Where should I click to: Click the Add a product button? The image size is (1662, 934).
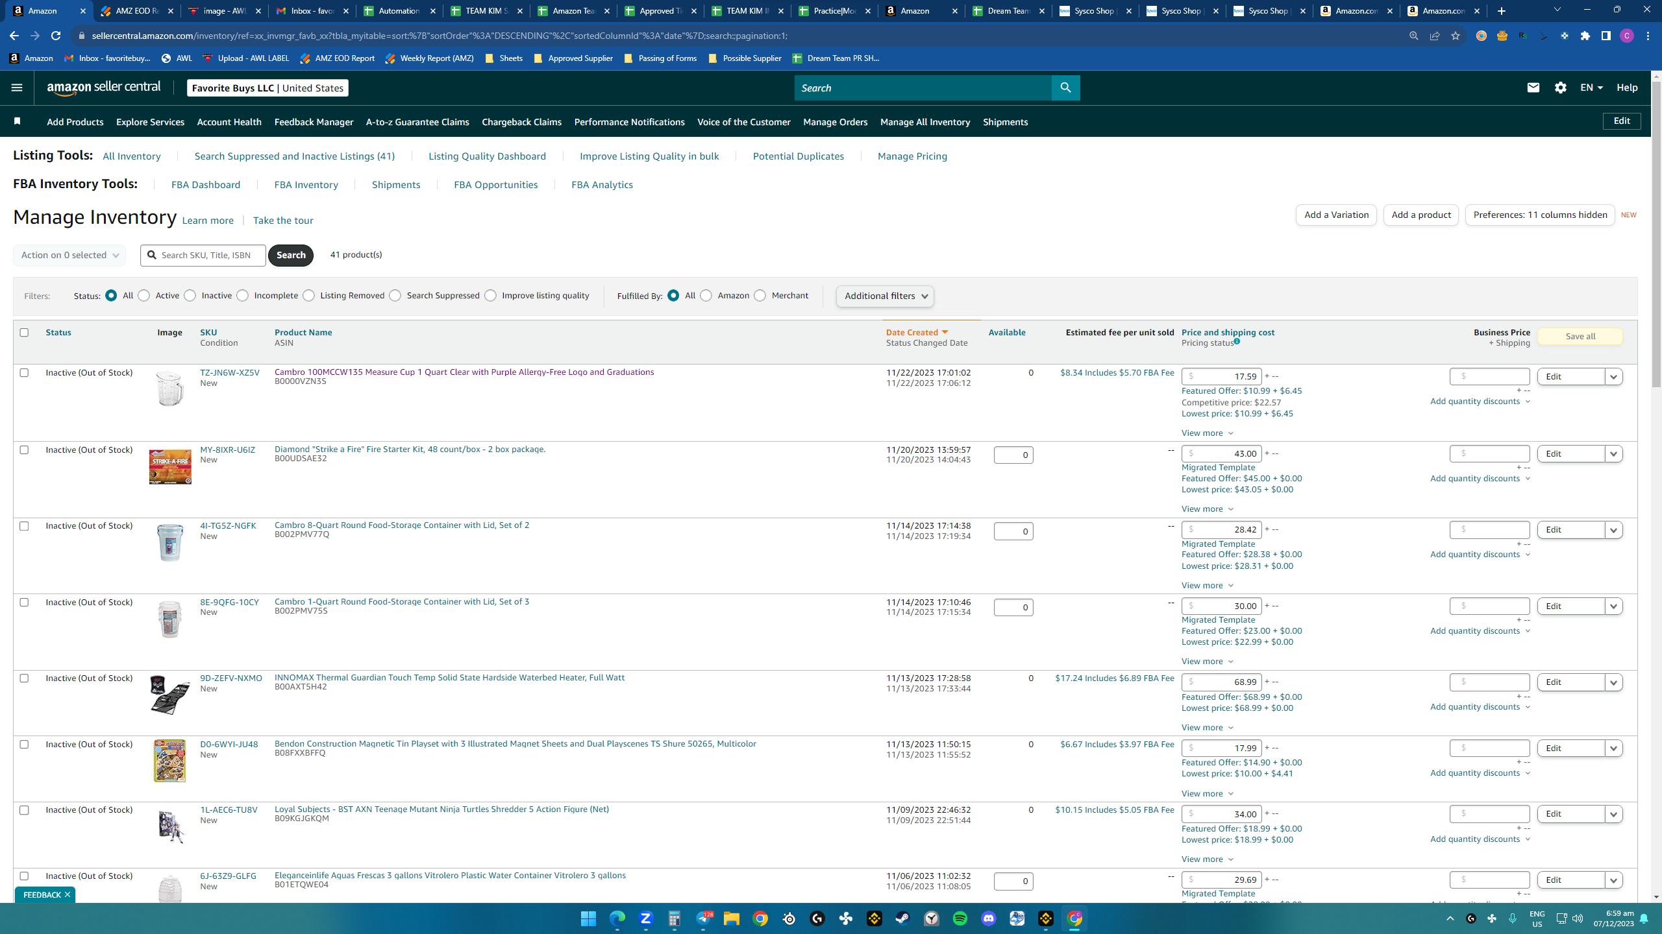tap(1421, 215)
